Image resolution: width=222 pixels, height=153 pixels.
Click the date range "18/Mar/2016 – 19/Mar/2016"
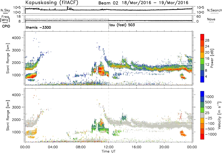[155, 3]
